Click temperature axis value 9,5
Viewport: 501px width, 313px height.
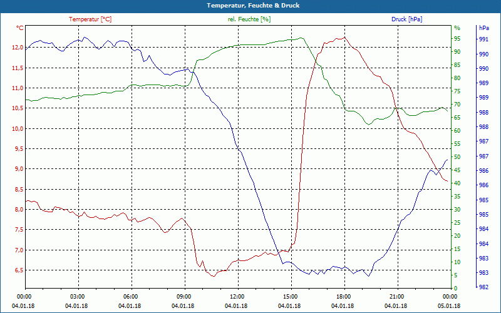pos(19,149)
